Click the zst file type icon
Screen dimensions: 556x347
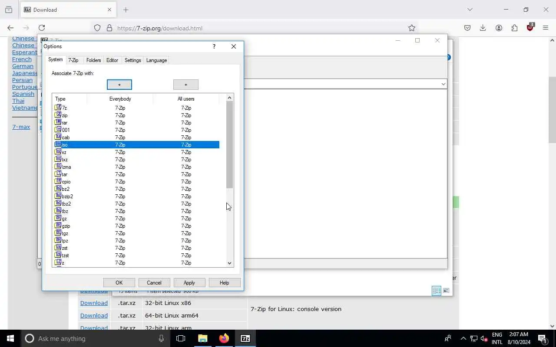tap(58, 248)
